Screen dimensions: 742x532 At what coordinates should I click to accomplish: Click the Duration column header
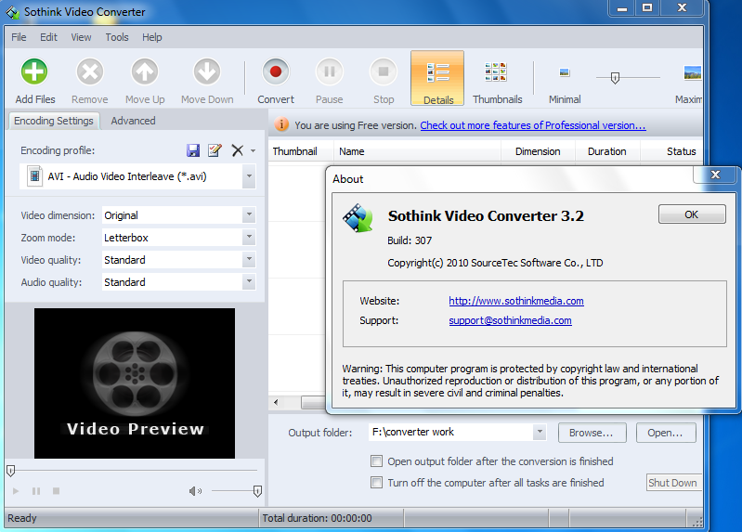pos(607,151)
